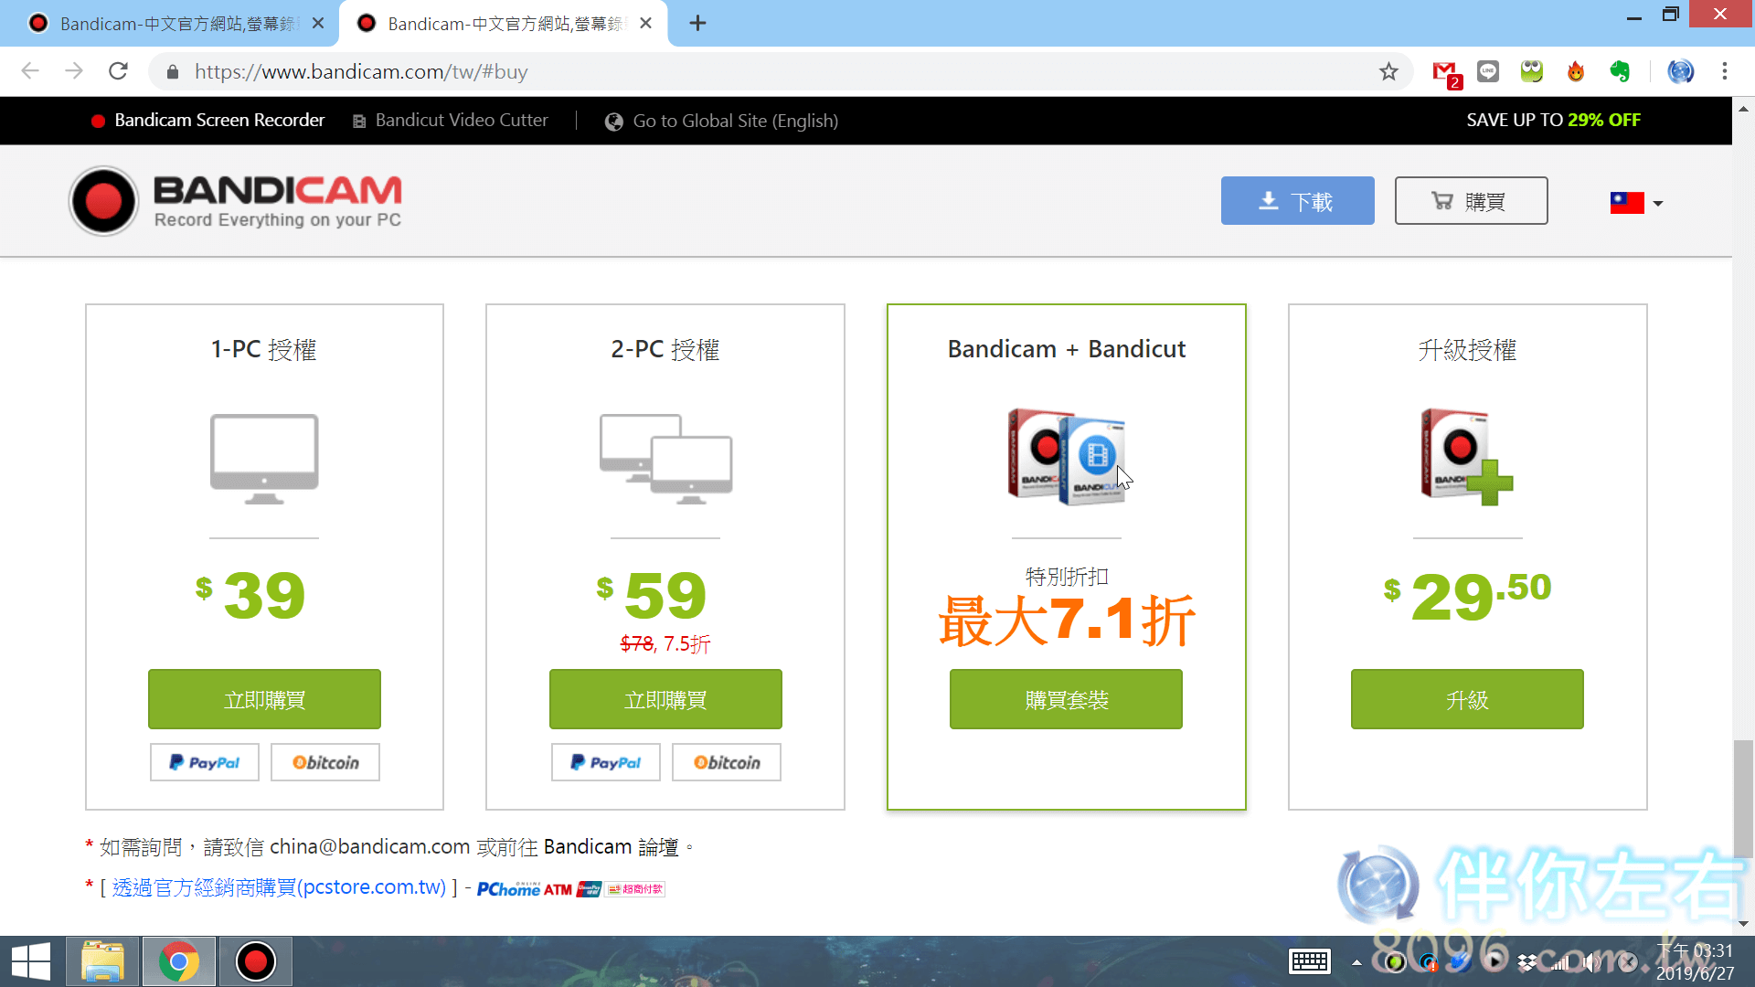Go to Global Site (English)
This screenshot has width=1755, height=987.
click(721, 121)
